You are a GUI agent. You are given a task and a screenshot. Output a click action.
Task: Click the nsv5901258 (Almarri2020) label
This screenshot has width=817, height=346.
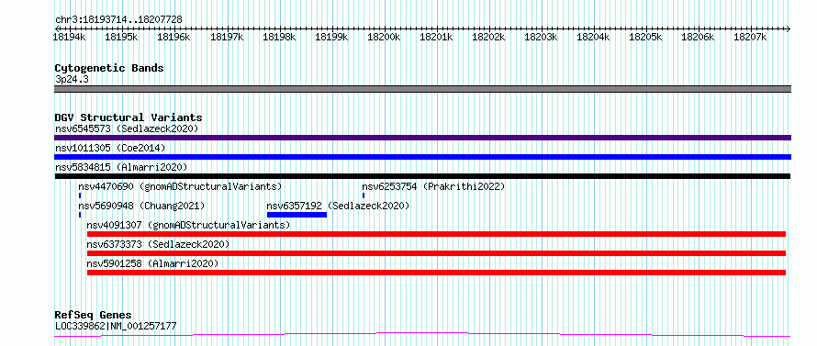(152, 263)
